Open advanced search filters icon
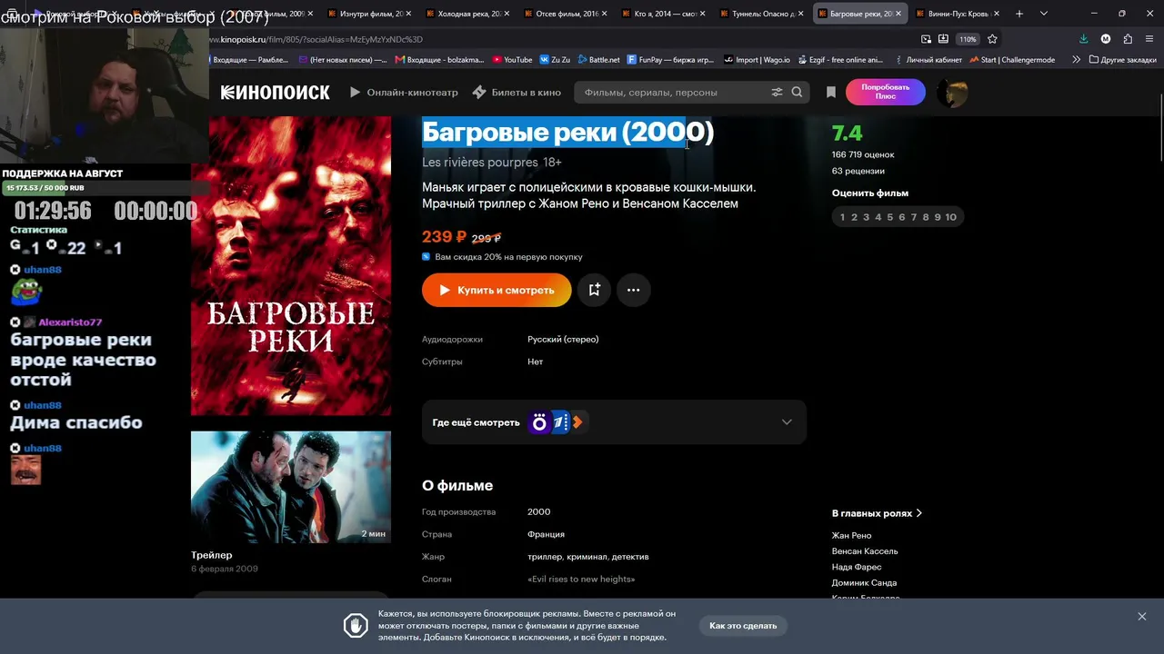Viewport: 1164px width, 654px height. click(x=777, y=92)
